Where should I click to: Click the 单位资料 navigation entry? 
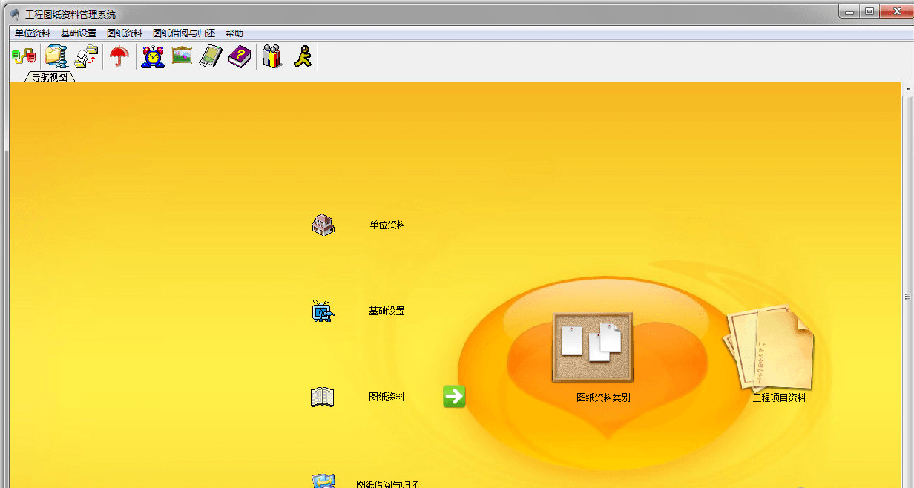coord(387,225)
